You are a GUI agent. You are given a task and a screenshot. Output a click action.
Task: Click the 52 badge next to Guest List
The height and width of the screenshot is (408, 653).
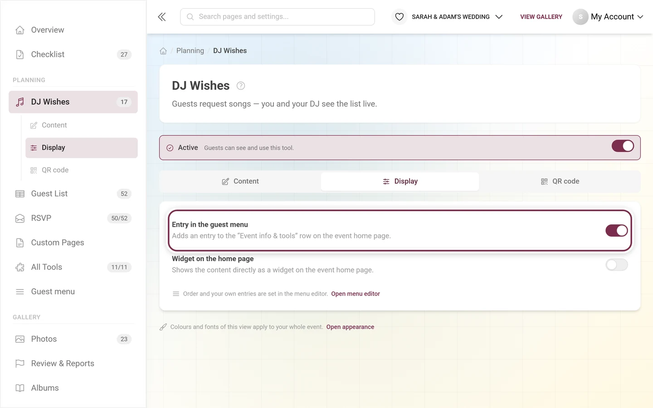pyautogui.click(x=124, y=194)
